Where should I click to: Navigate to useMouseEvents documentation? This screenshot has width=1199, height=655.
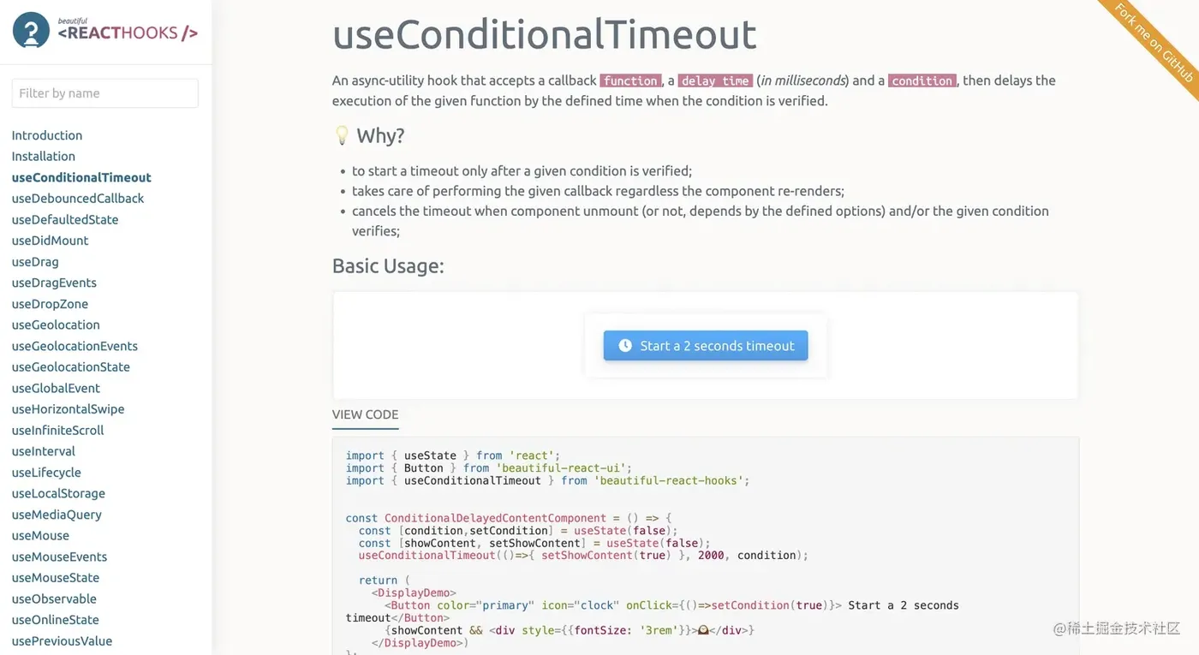[x=59, y=557]
